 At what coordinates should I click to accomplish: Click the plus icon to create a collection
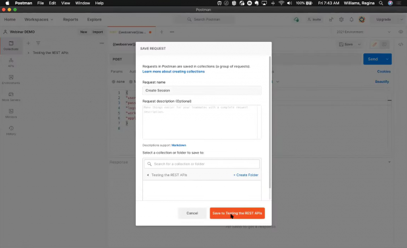28,43
